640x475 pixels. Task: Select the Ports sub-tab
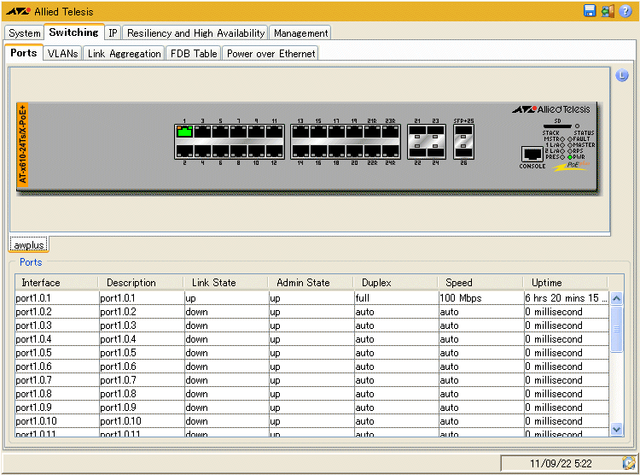tap(24, 53)
